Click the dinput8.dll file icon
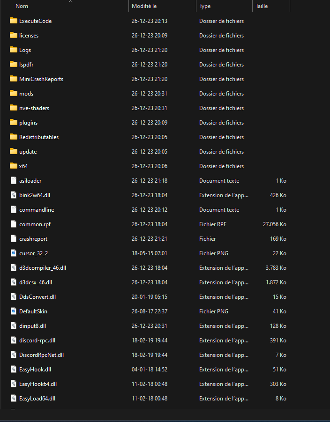This screenshot has width=330, height=422. 14,326
